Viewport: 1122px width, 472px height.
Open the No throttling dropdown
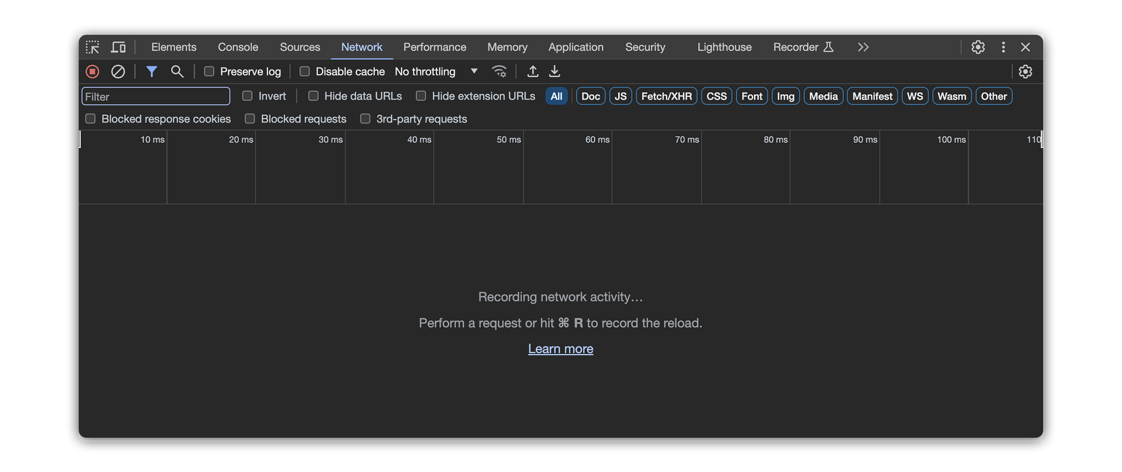436,72
